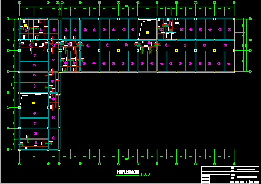Select yellow block in horizontal wing's white-outlined opening
The height and width of the screenshot is (184, 261).
[x=147, y=32]
